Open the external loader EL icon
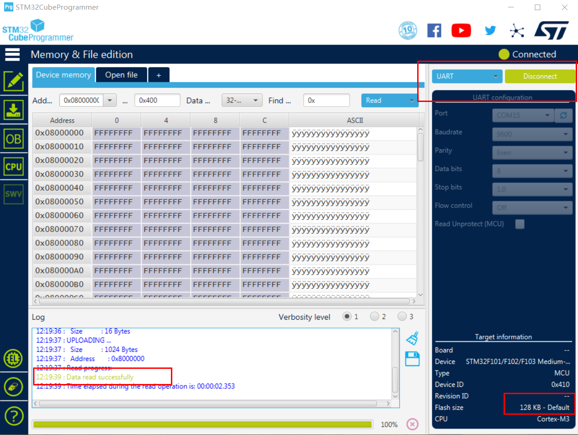The image size is (578, 435). (13, 358)
